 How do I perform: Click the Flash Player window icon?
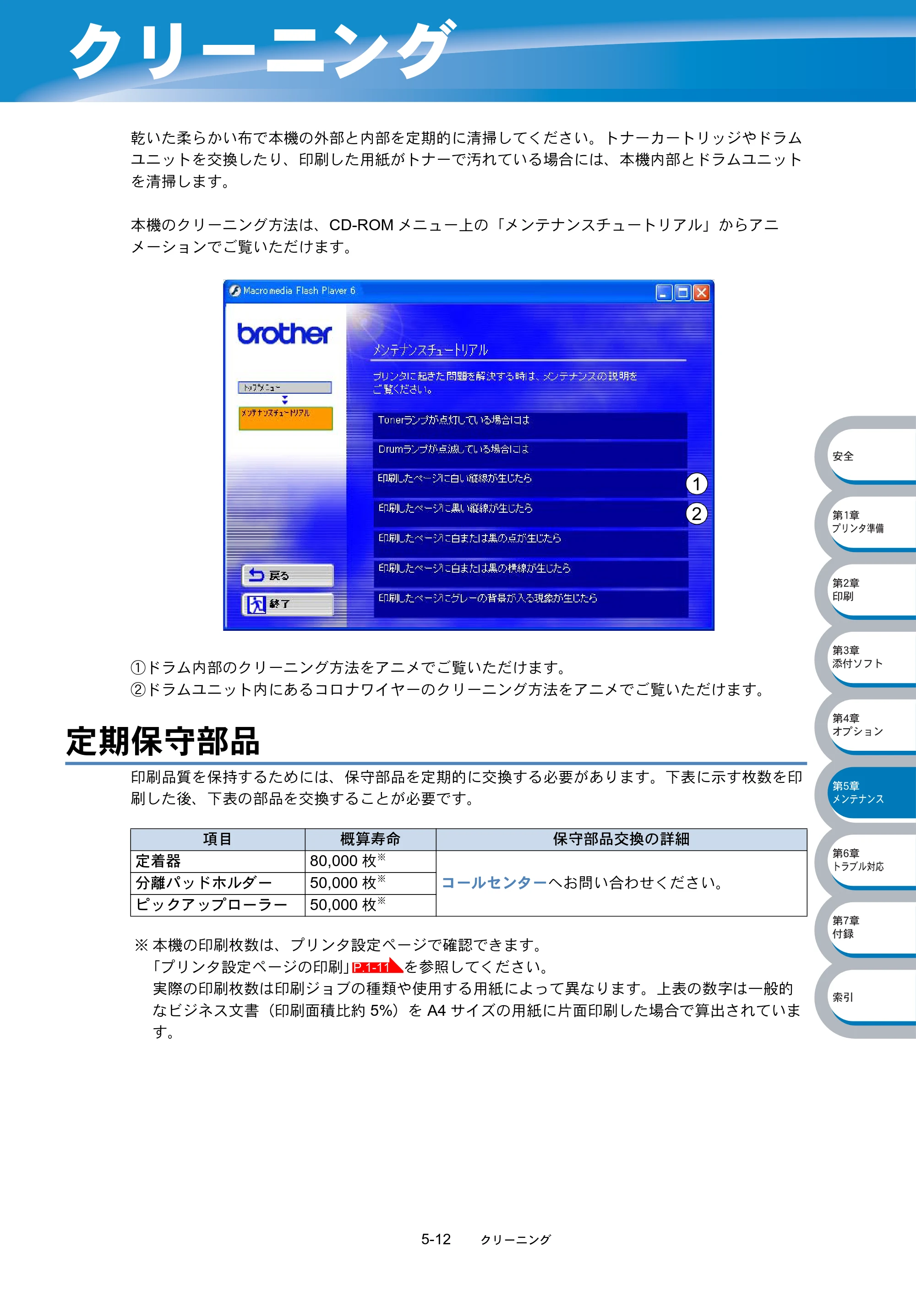coord(235,291)
